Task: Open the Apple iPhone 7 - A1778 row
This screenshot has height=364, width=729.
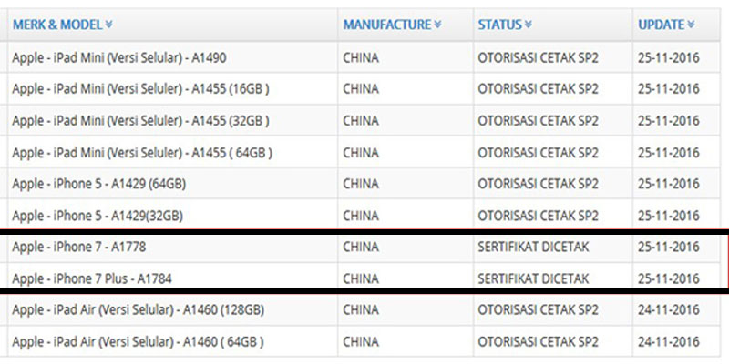Action: [364, 247]
